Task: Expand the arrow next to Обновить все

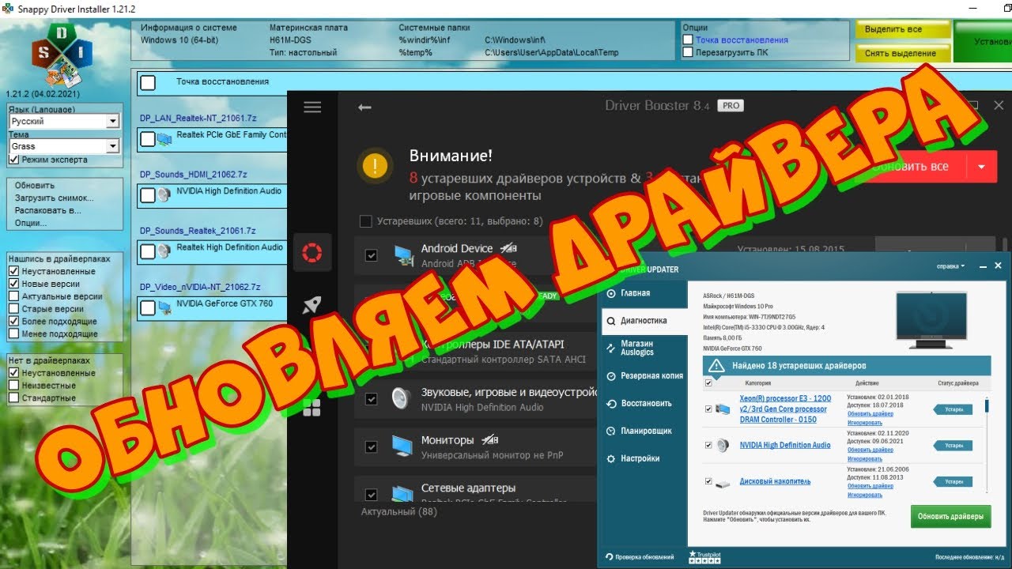Action: [x=981, y=167]
